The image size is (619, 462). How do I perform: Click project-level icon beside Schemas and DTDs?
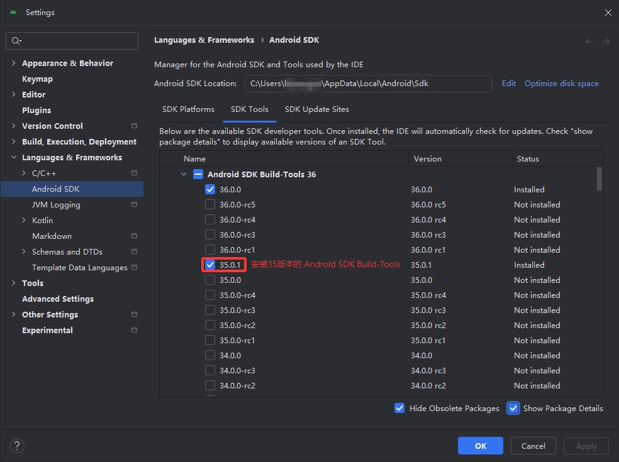coord(134,251)
